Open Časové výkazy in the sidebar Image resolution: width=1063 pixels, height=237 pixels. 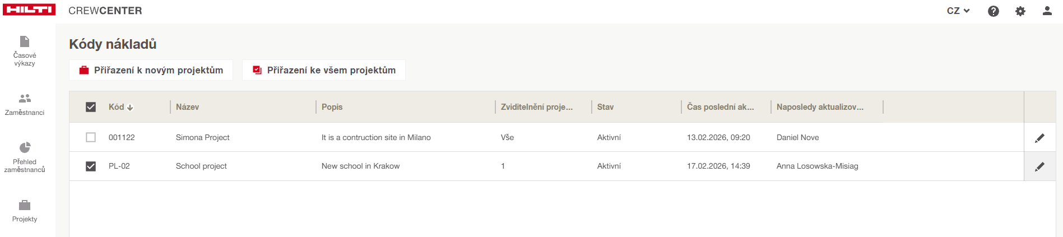(25, 51)
